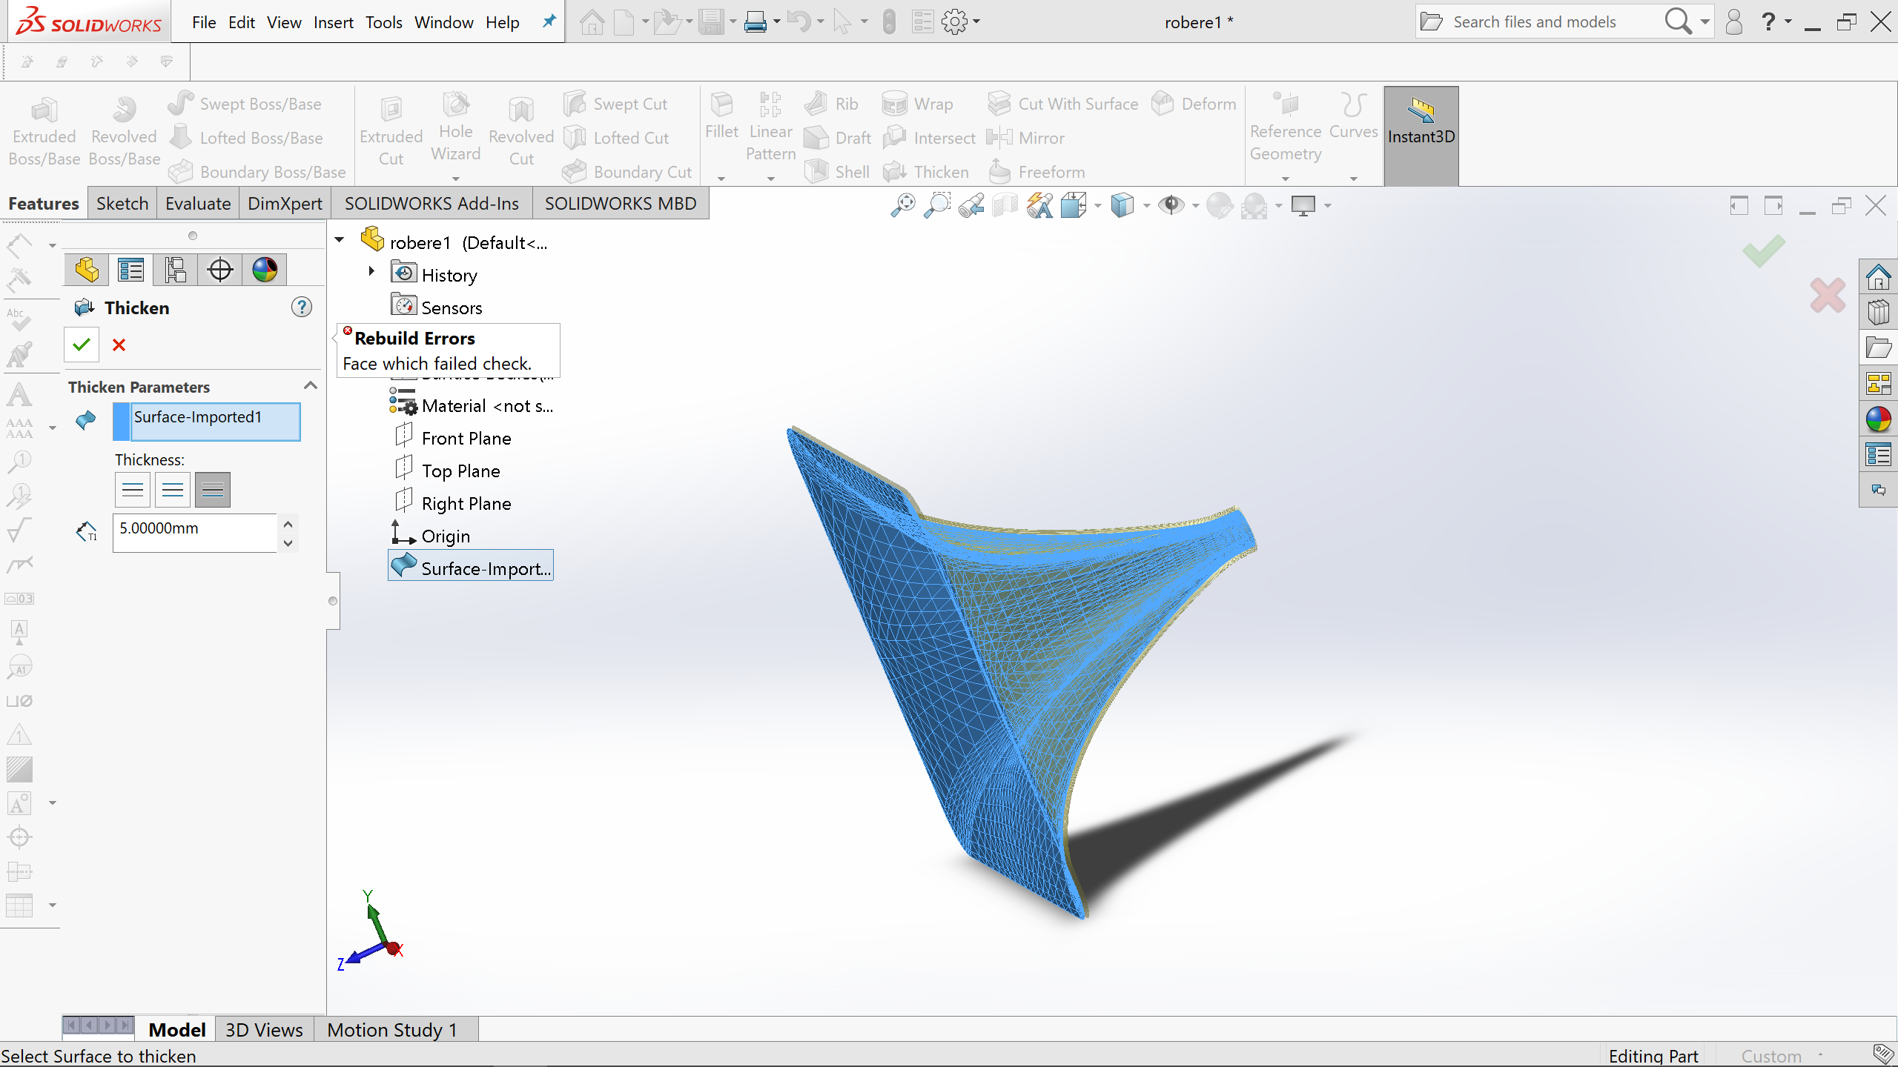Increase thickness with the up spinner arrow
Viewport: 1898px width, 1067px height.
[x=288, y=524]
